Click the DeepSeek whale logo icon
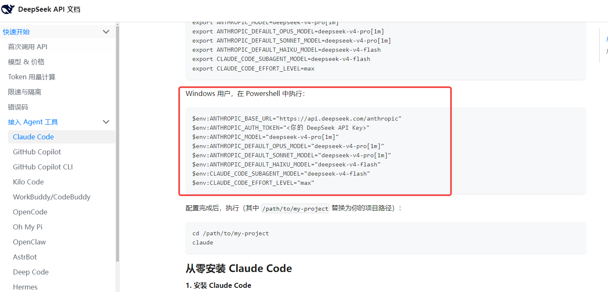The image size is (608, 292). tap(8, 9)
